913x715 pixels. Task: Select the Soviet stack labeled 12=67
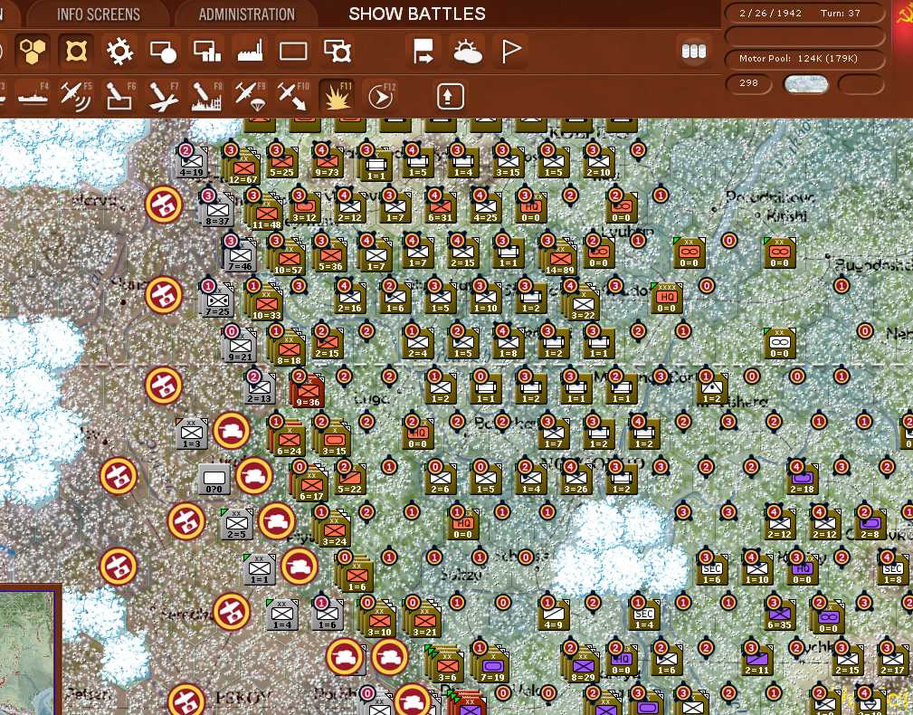pyautogui.click(x=243, y=167)
